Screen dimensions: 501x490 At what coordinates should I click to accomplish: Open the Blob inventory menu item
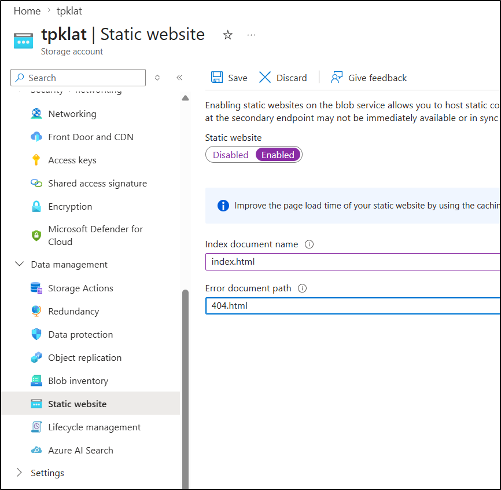(x=78, y=381)
